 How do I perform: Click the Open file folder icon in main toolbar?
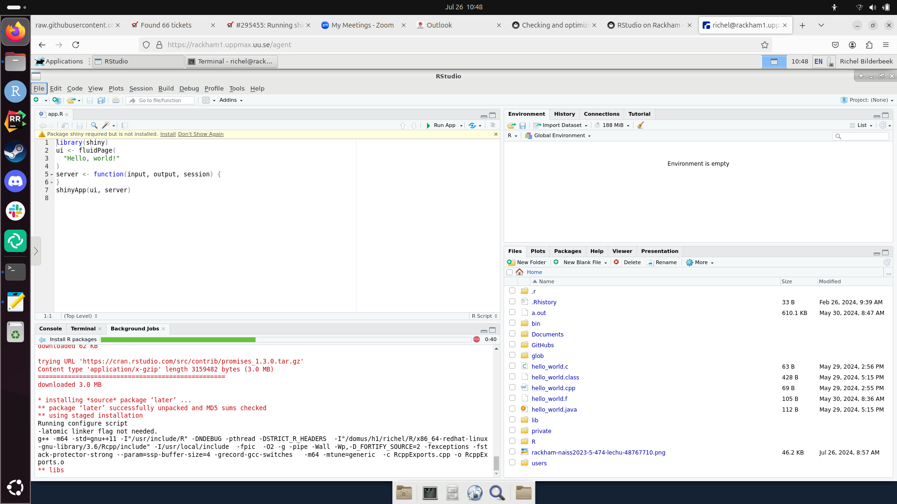pyautogui.click(x=71, y=100)
